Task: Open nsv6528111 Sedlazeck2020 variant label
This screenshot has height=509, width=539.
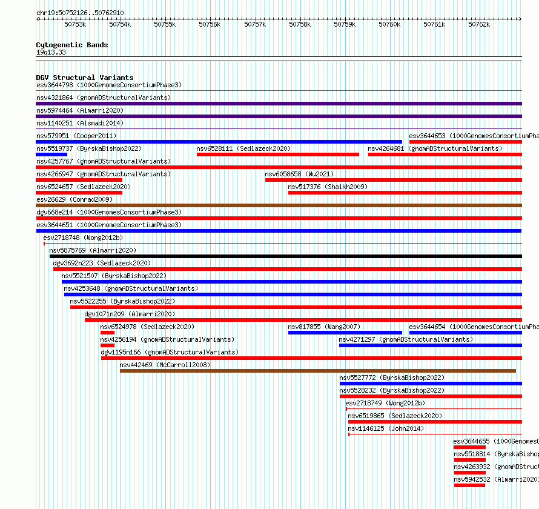Action: tap(243, 148)
